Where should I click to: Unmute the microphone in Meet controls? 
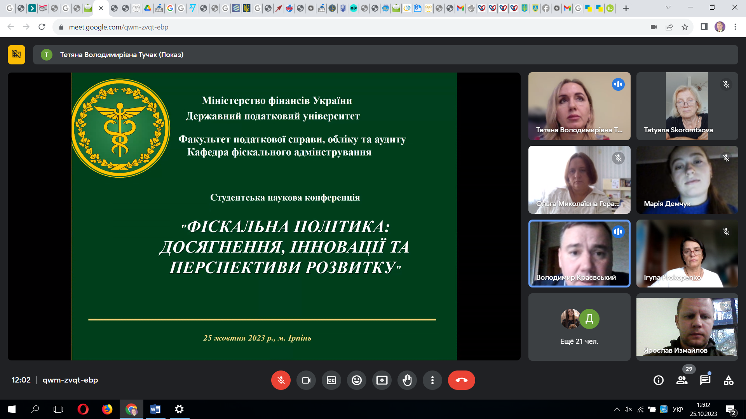281,380
